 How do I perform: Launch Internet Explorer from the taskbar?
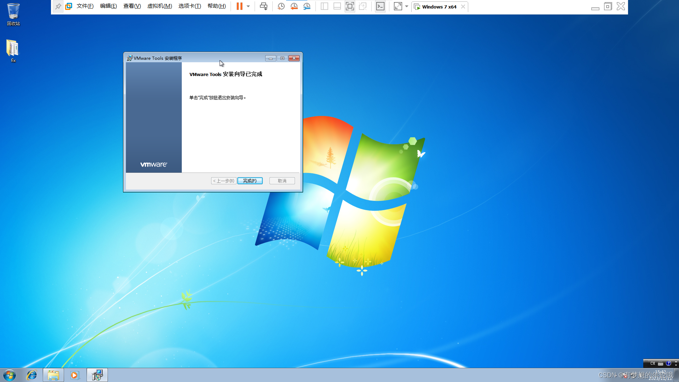(x=31, y=375)
